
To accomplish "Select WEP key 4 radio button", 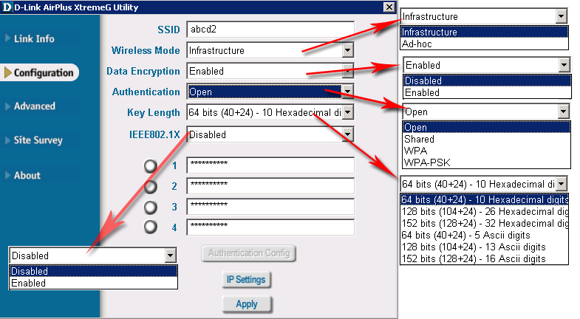I will pos(151,227).
